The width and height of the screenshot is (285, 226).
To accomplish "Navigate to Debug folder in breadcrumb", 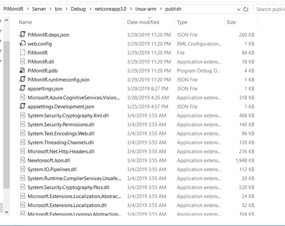I will click(79, 9).
